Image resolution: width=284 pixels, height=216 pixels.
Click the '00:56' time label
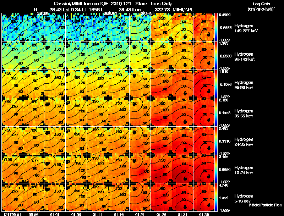tap(34, 215)
